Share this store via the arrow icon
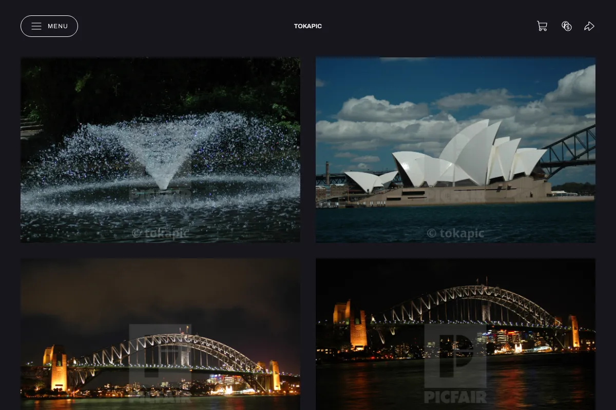Image resolution: width=616 pixels, height=410 pixels. pyautogui.click(x=589, y=26)
